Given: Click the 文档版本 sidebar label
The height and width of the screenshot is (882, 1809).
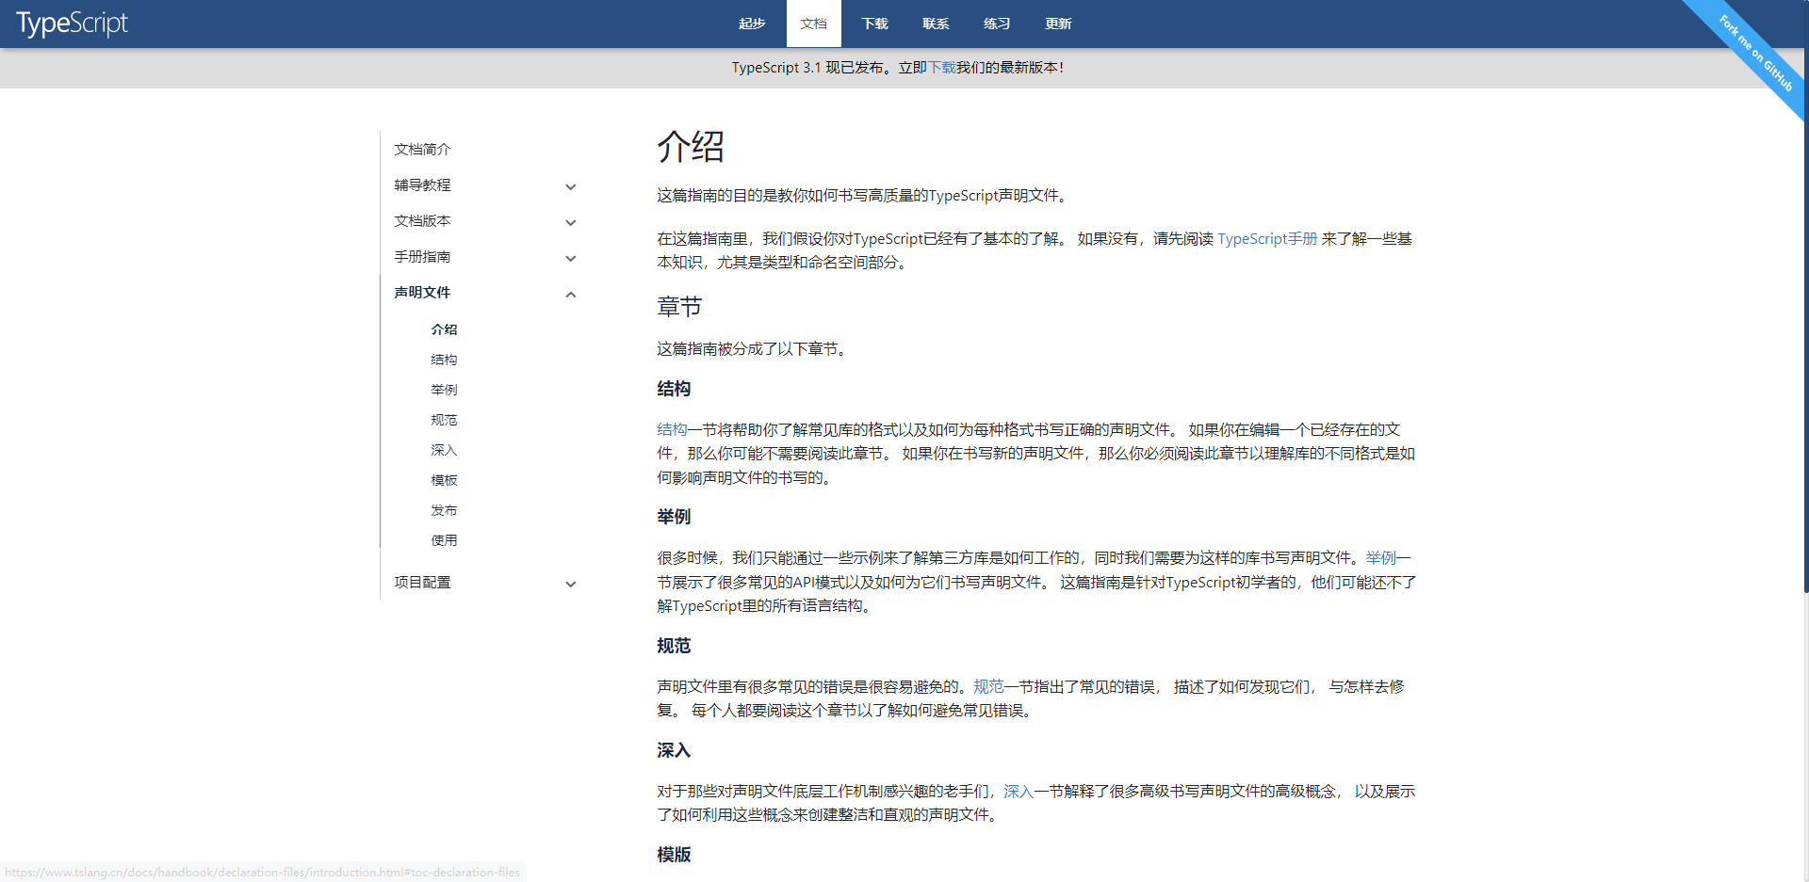Looking at the screenshot, I should (422, 221).
